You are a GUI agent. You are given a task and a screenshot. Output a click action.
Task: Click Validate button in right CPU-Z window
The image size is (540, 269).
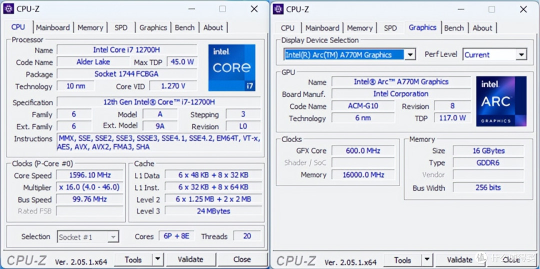coord(460,259)
